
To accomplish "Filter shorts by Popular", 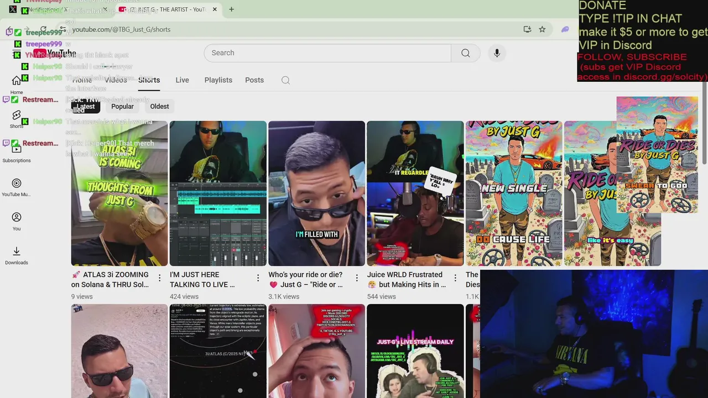I will point(122,107).
